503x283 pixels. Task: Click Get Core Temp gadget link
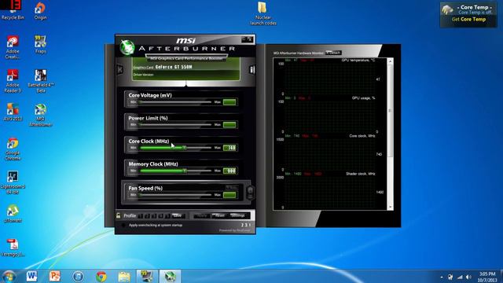click(468, 20)
